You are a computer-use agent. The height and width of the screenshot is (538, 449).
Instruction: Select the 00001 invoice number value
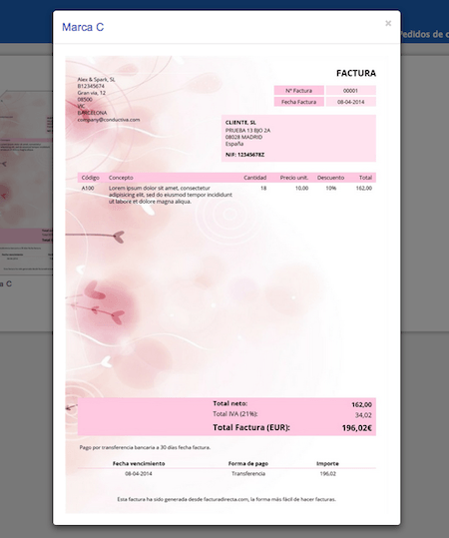(x=350, y=91)
